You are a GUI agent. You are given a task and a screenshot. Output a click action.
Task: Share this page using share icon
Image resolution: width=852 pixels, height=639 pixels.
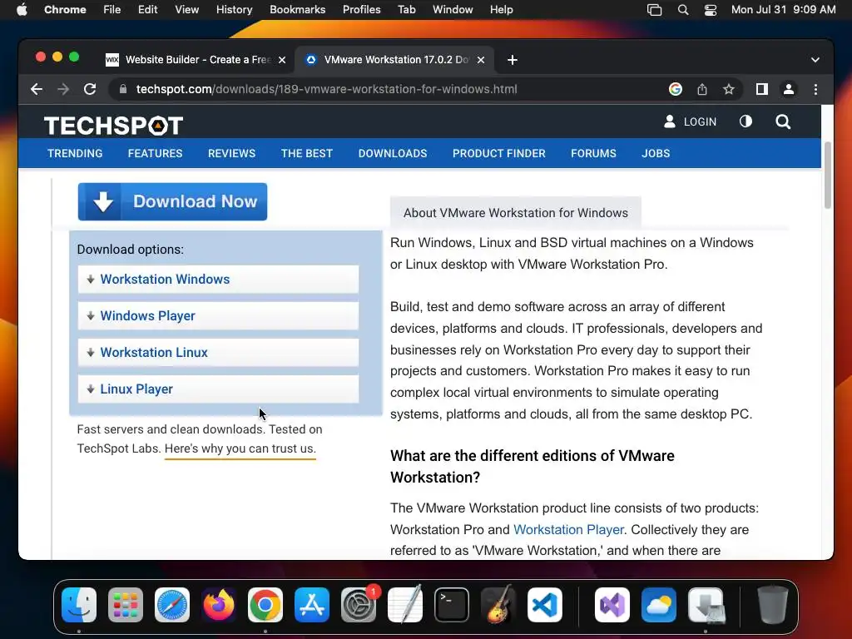702,89
